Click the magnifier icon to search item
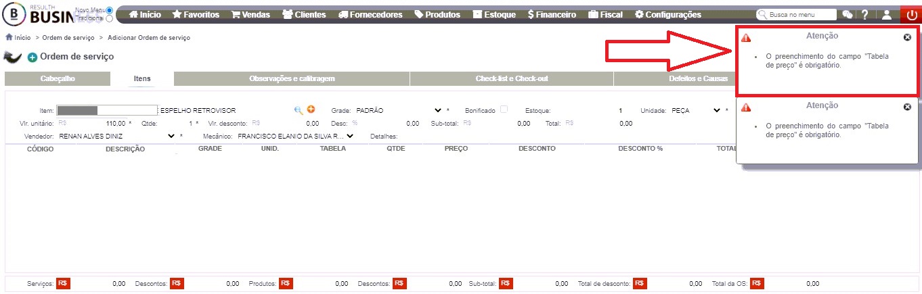The height and width of the screenshot is (294, 922). [299, 109]
